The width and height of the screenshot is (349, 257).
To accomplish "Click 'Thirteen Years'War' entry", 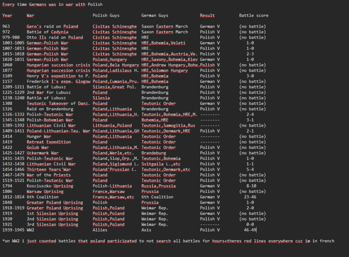I will [49, 169].
